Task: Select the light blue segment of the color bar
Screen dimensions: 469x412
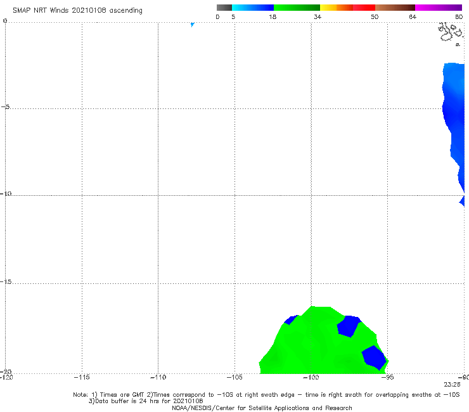Action: pos(253,8)
